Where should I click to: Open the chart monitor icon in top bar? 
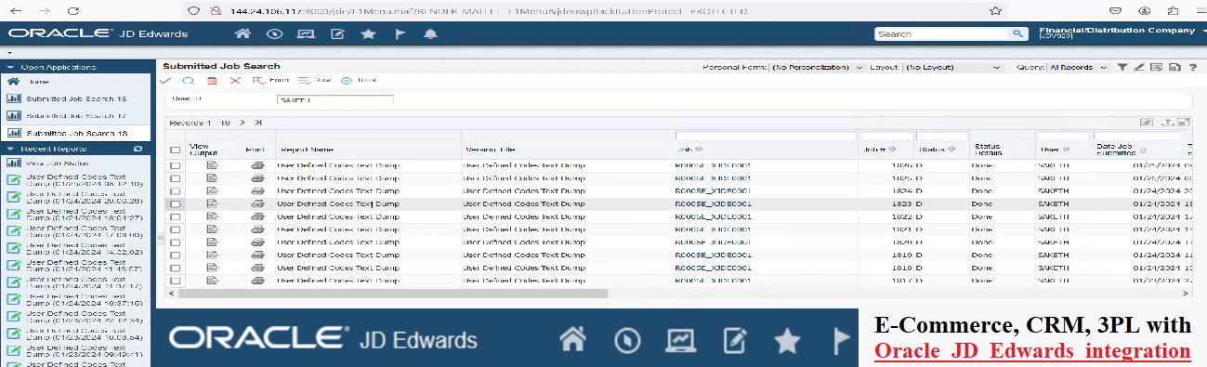(x=306, y=33)
